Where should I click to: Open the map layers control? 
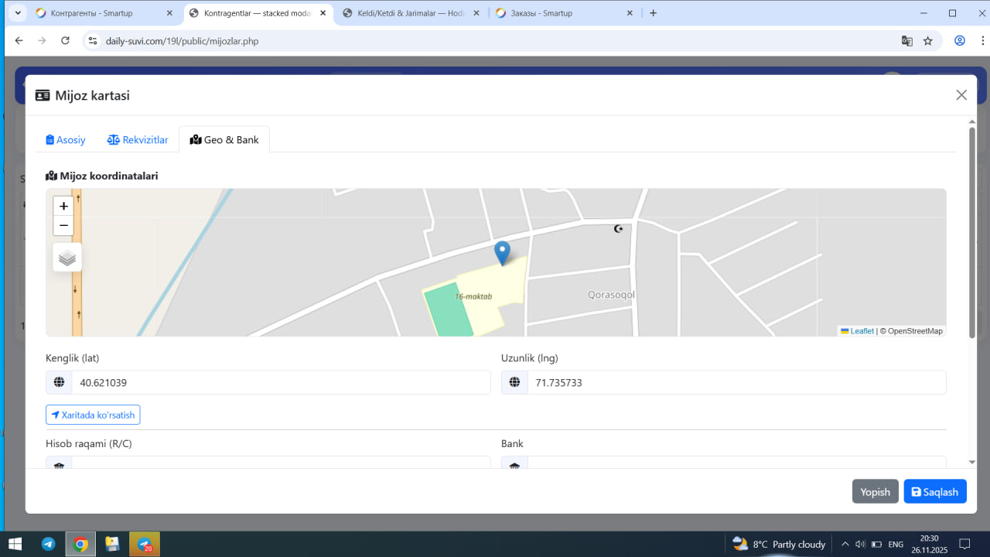click(x=67, y=258)
